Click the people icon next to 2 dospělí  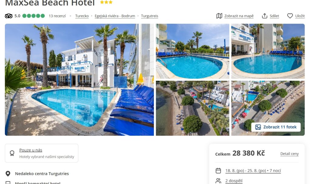tap(218, 181)
